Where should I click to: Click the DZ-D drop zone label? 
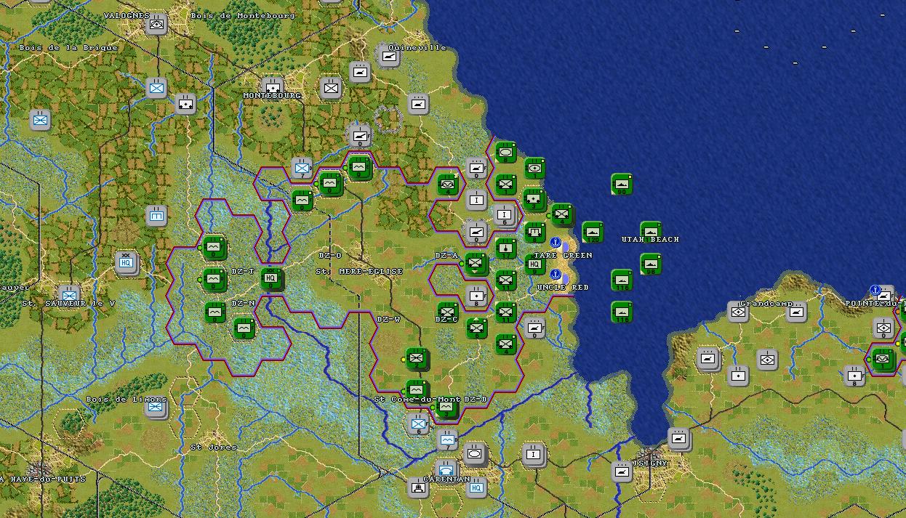[475, 399]
